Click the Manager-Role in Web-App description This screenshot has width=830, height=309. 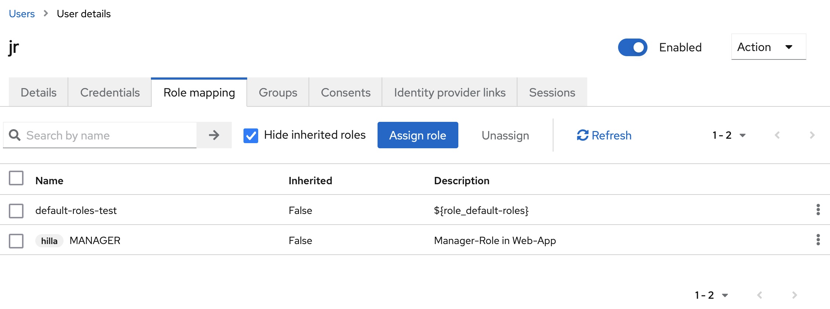tap(495, 240)
